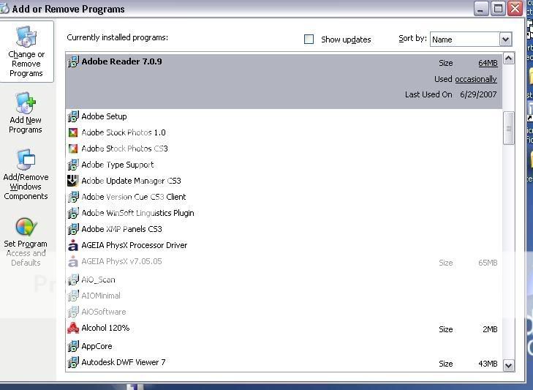Screen dimensions: 533x390
Task: Click the 43MB size value for Autodesk DWF
Action: pyautogui.click(x=488, y=364)
